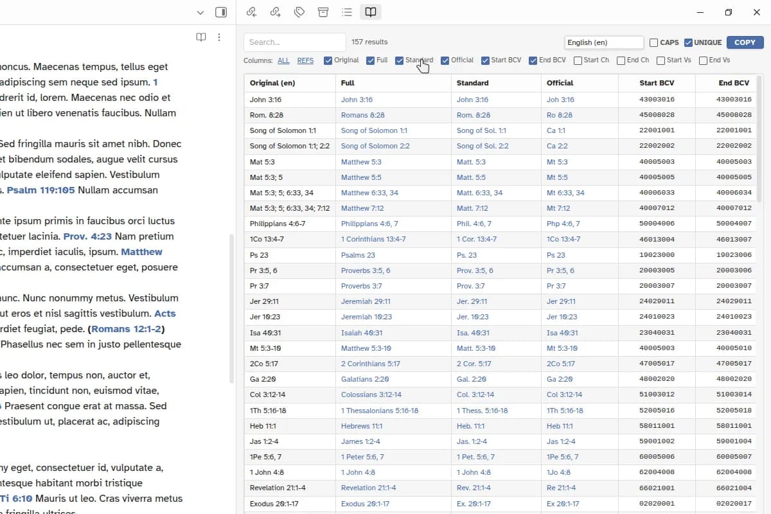
Task: Open the English (en) language dropdown
Action: pos(604,42)
